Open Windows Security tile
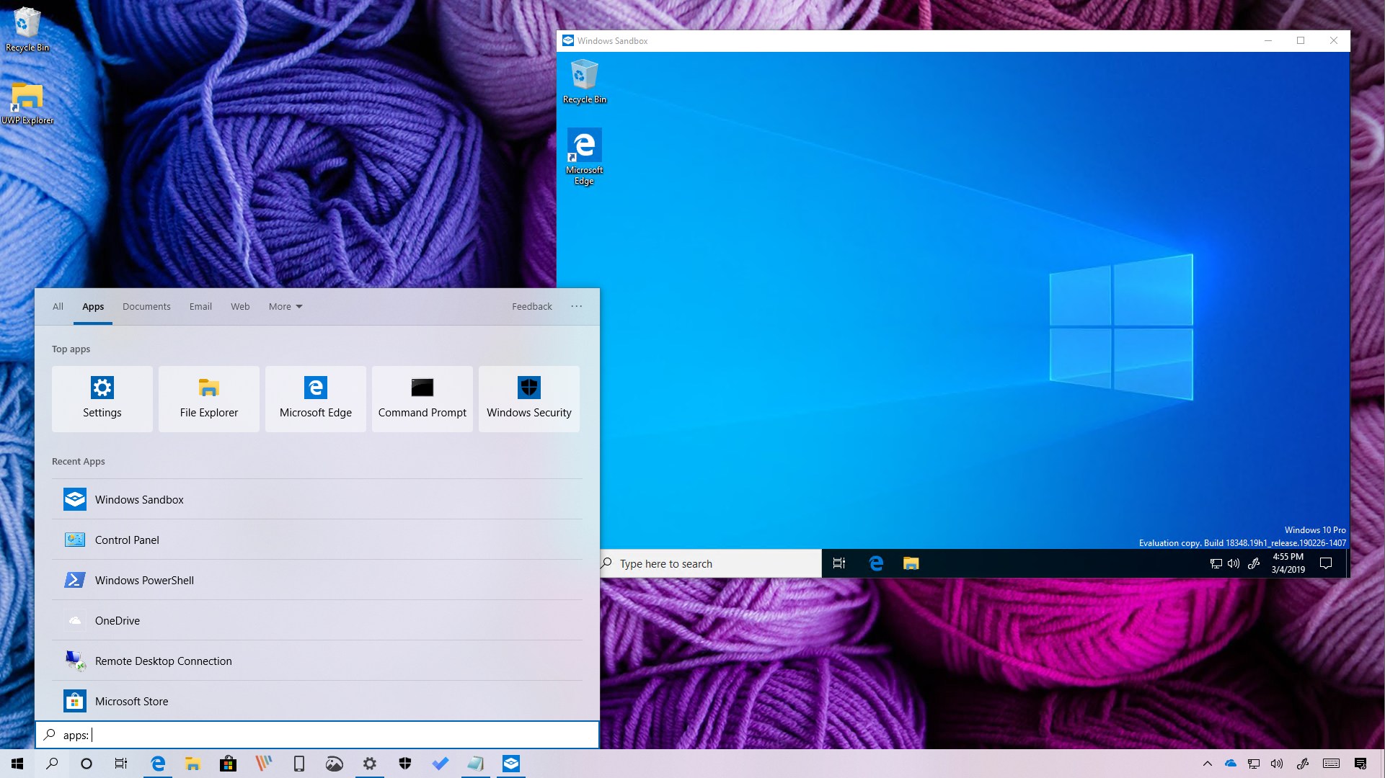 pyautogui.click(x=528, y=398)
